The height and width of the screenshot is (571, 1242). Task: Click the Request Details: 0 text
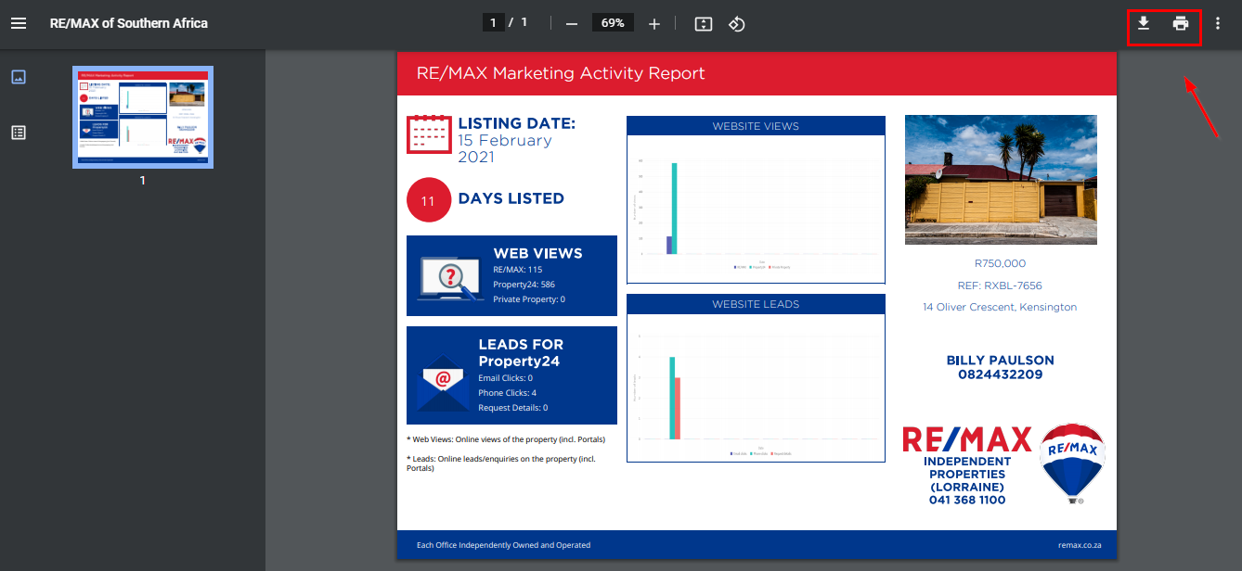tap(513, 408)
